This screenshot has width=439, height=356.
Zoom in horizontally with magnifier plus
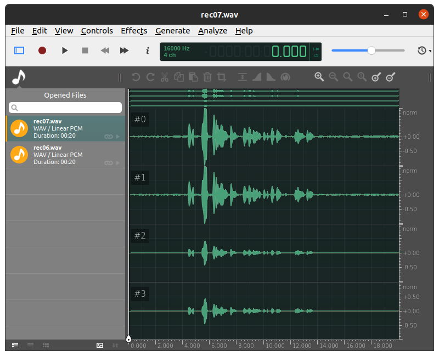tap(319, 77)
